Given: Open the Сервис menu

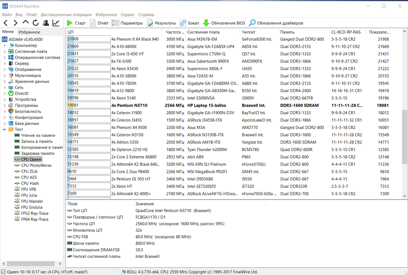Looking at the screenshot, I should [127, 15].
